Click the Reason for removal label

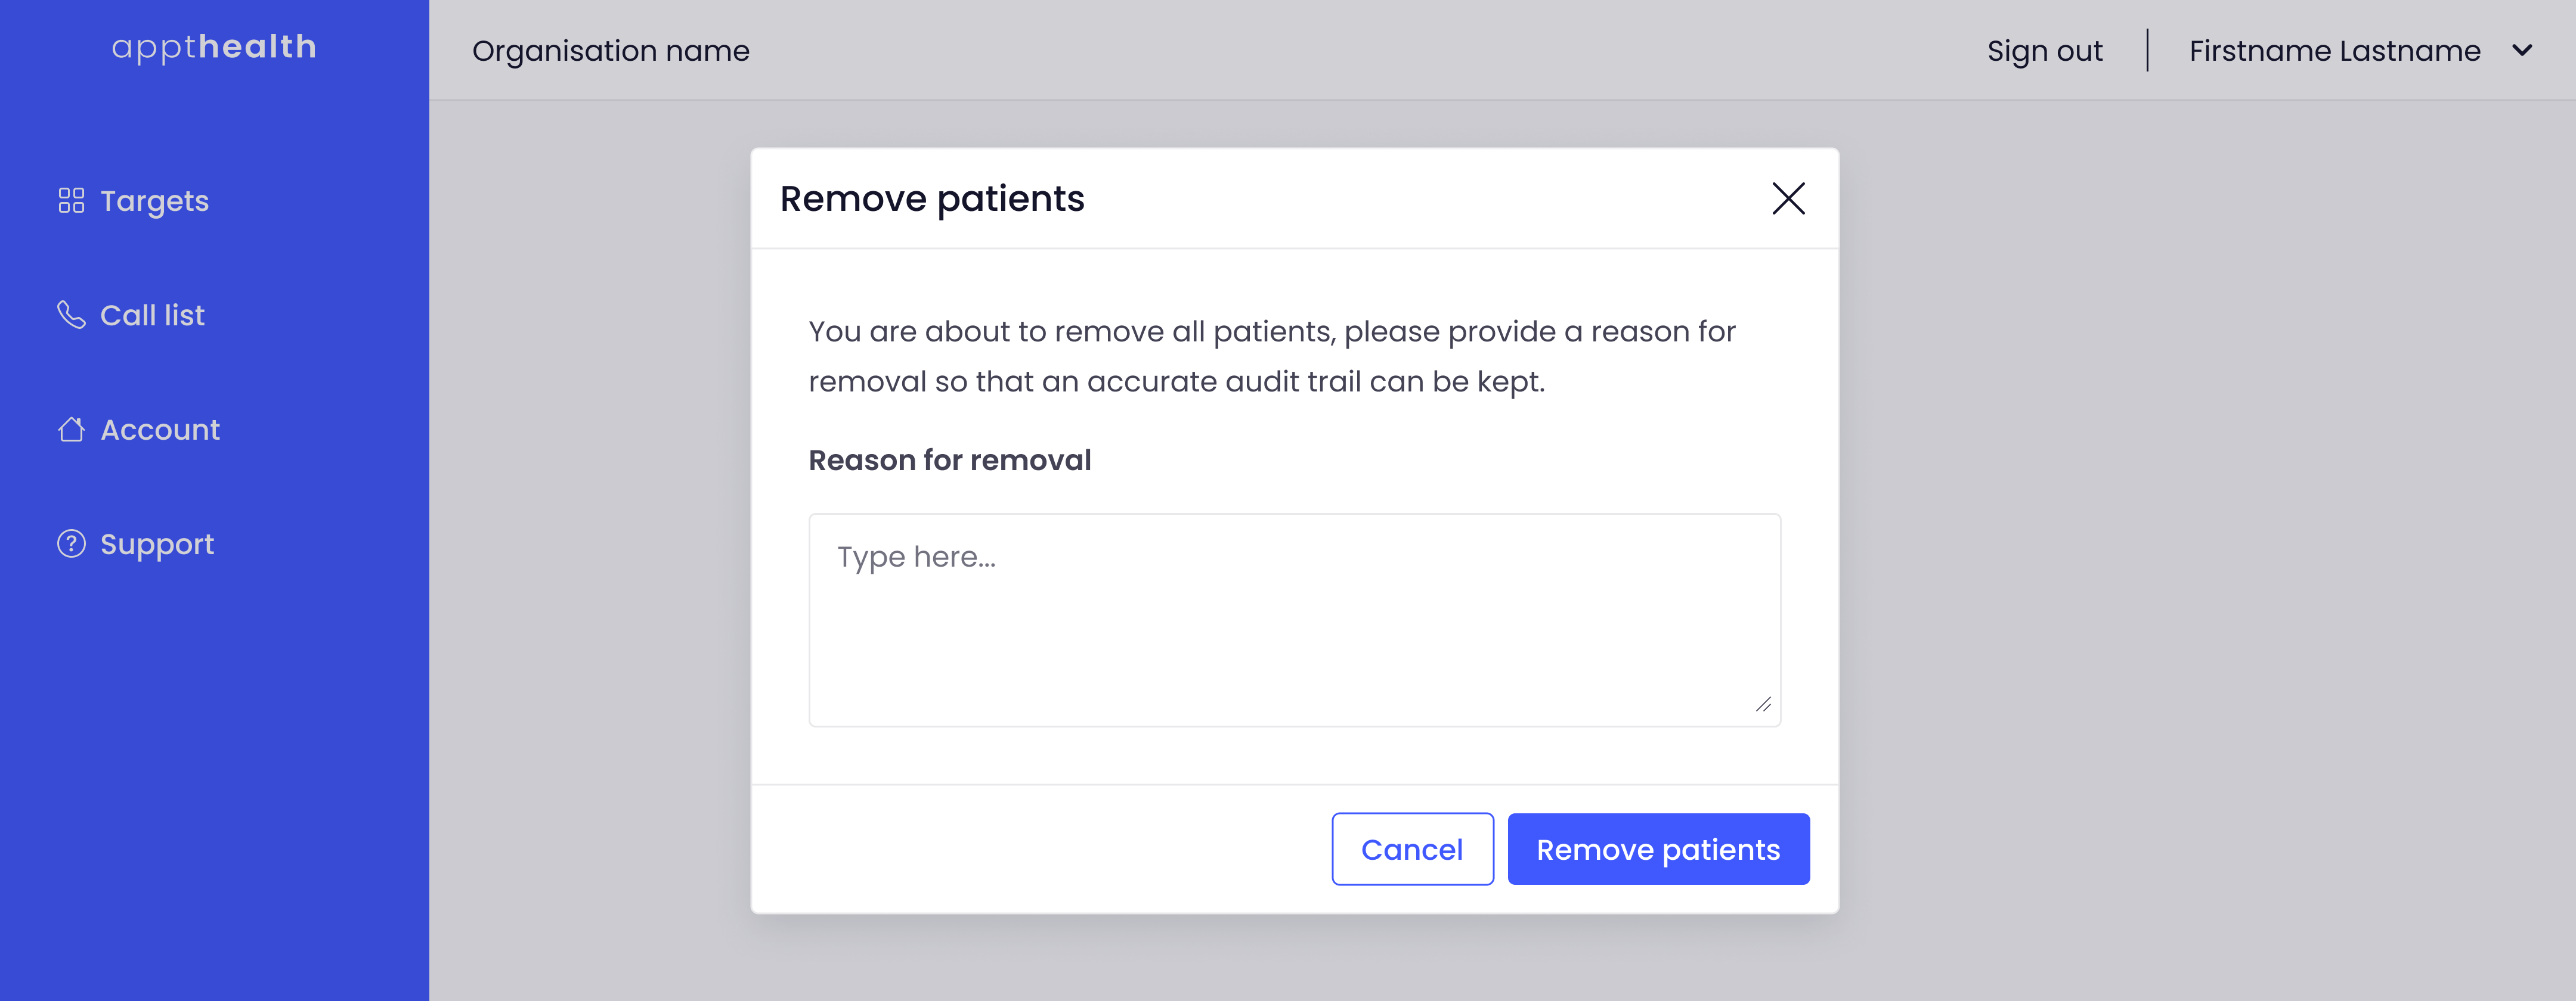tap(950, 461)
